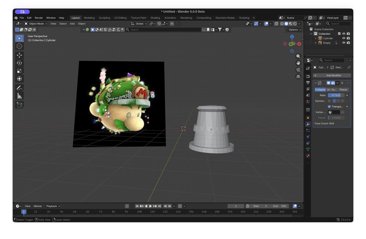Open the View Layer properties tab
Screen dimensions: 366x239
click(308, 89)
